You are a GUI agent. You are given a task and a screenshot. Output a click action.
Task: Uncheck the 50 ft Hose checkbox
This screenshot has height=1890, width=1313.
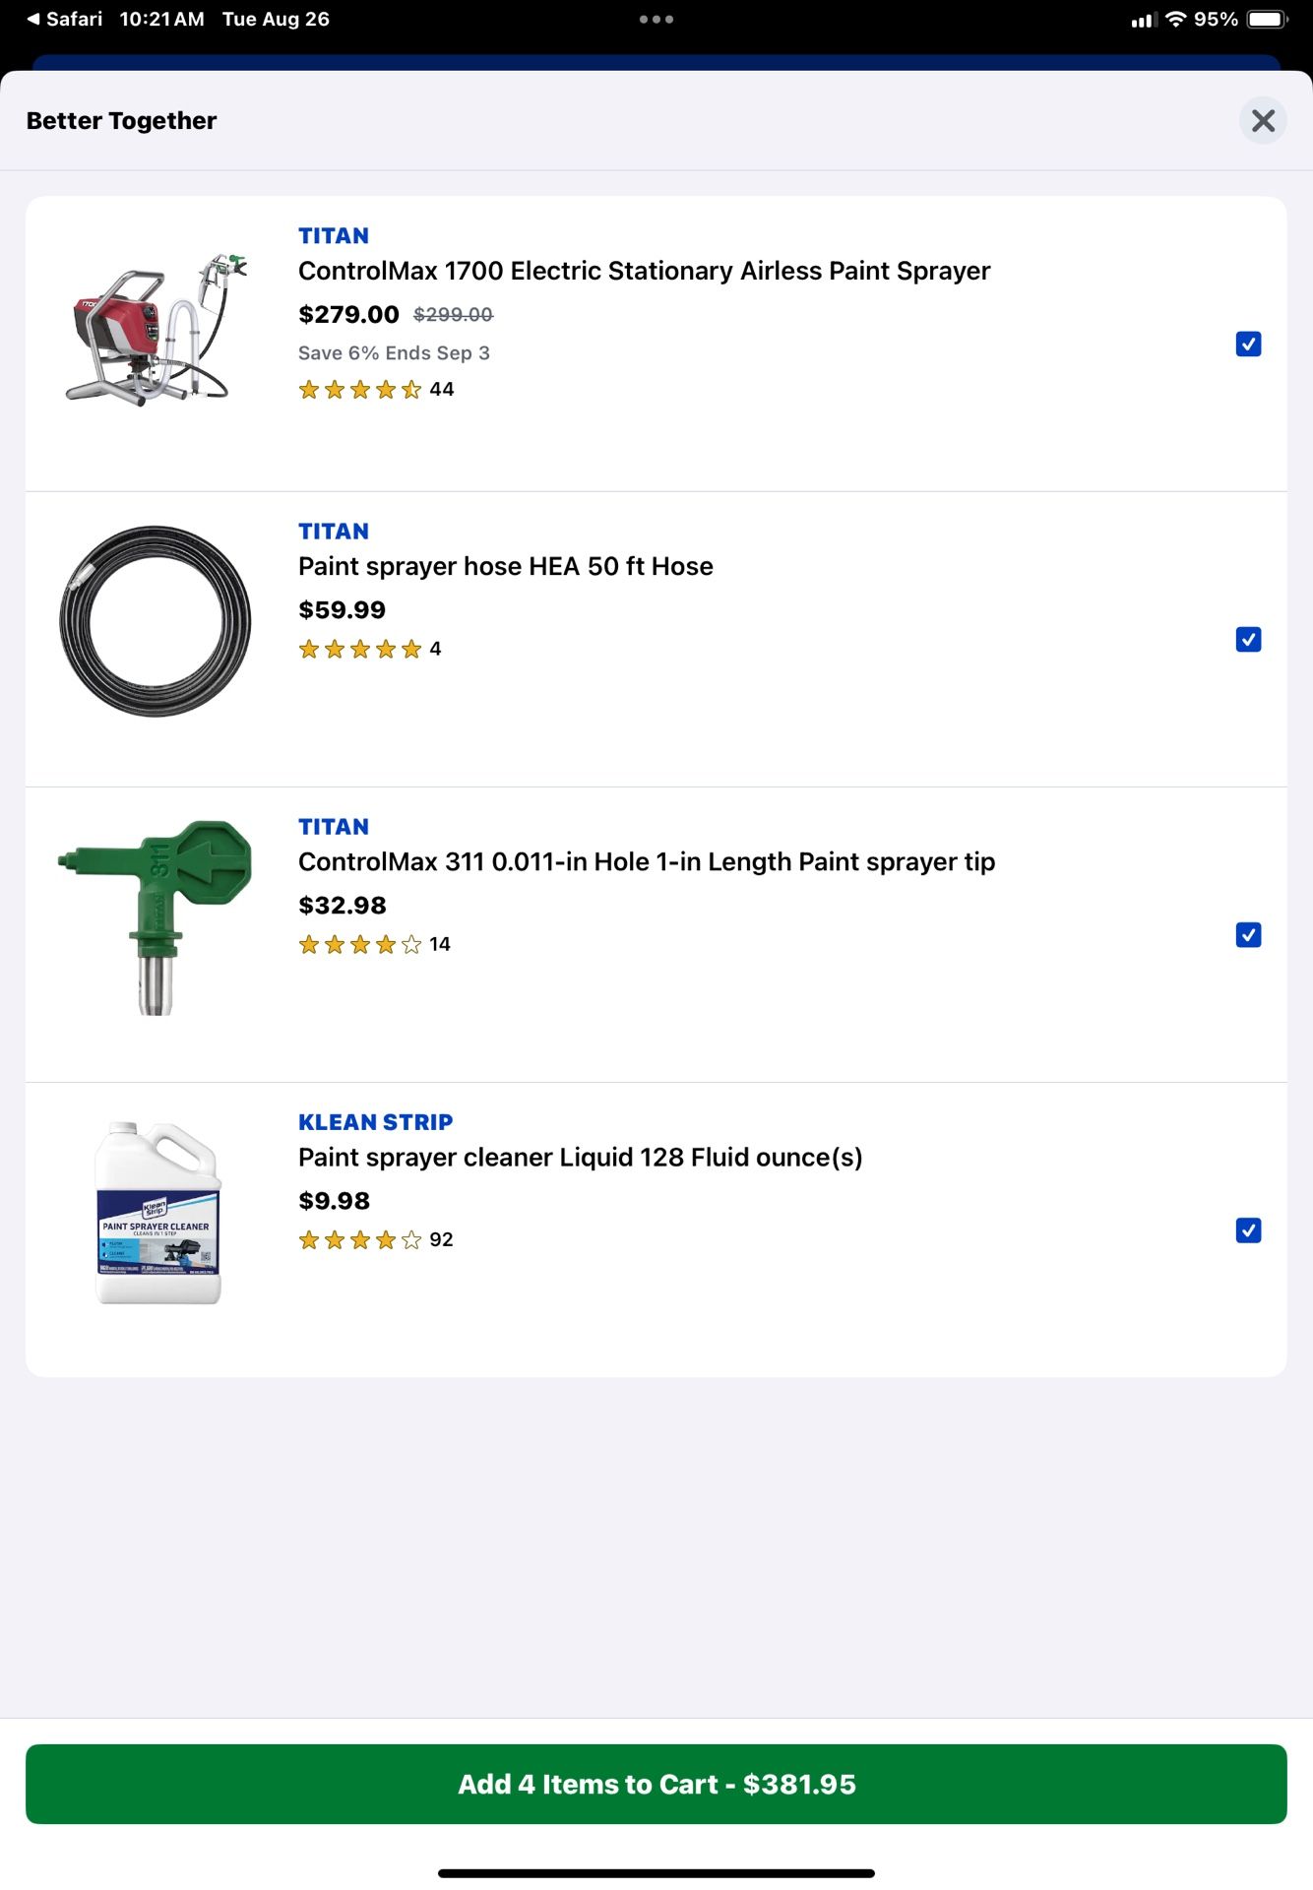(x=1248, y=639)
